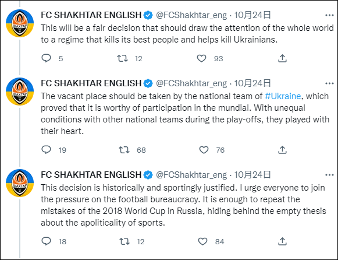The image size is (338, 260).
Task: Open the Shakhtar avatar on the first tweet
Action: pyautogui.click(x=20, y=23)
